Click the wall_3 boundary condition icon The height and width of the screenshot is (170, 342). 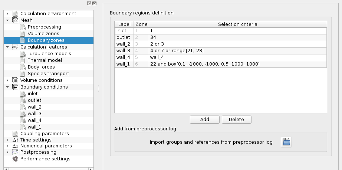tap(23, 114)
